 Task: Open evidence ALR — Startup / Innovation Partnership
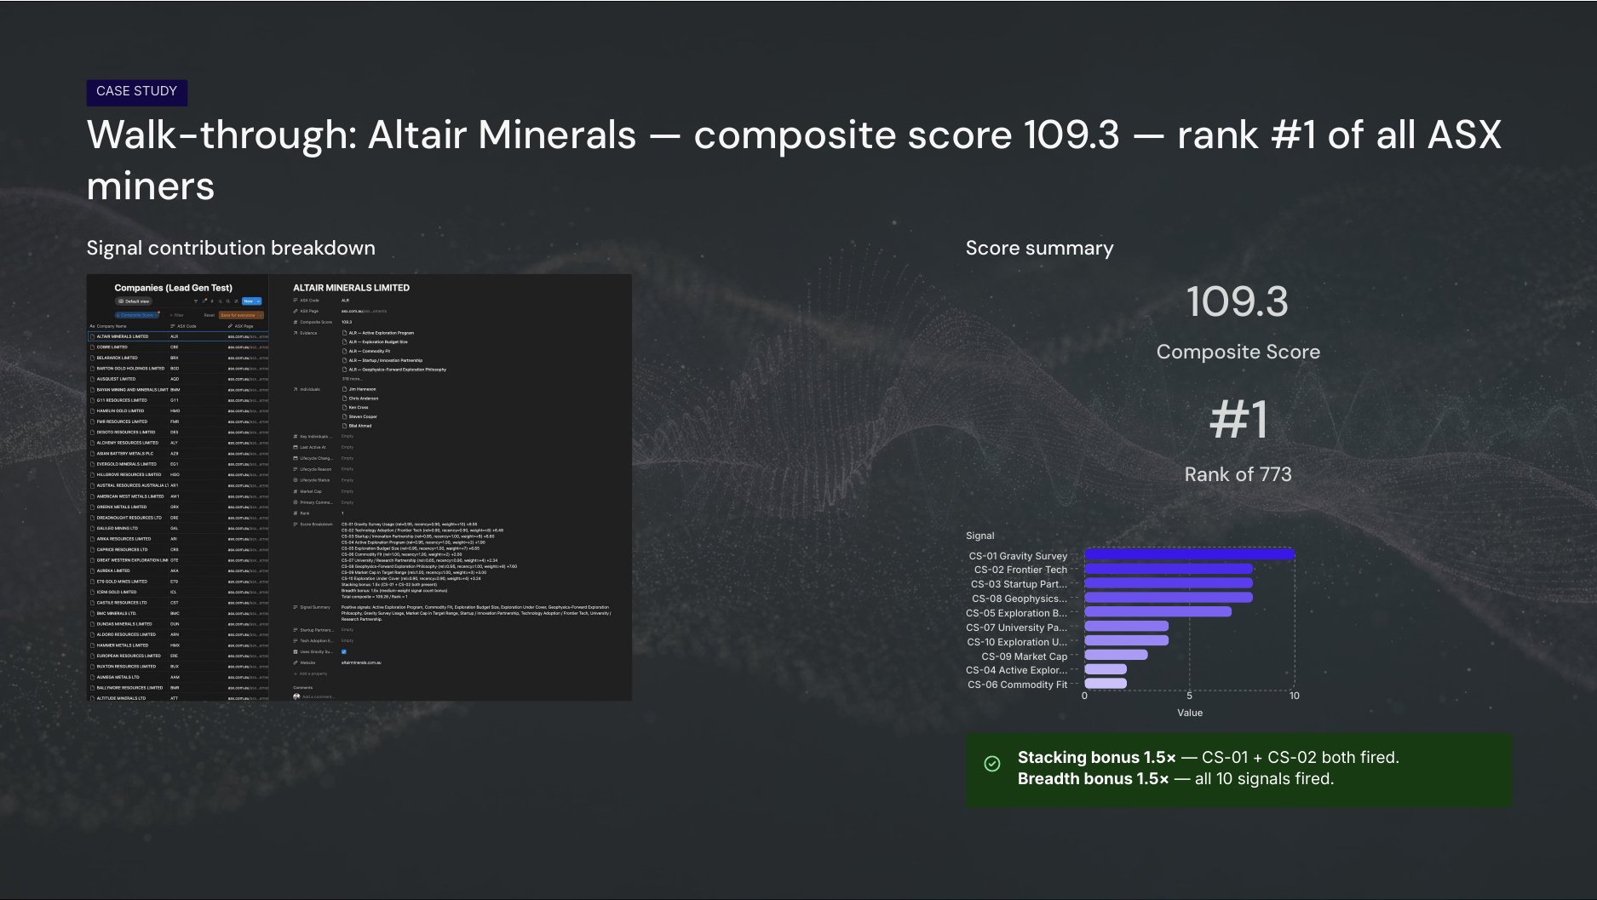(x=382, y=360)
